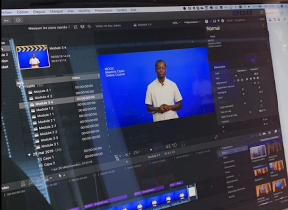Click the browser search magnifier icon

[89, 27]
